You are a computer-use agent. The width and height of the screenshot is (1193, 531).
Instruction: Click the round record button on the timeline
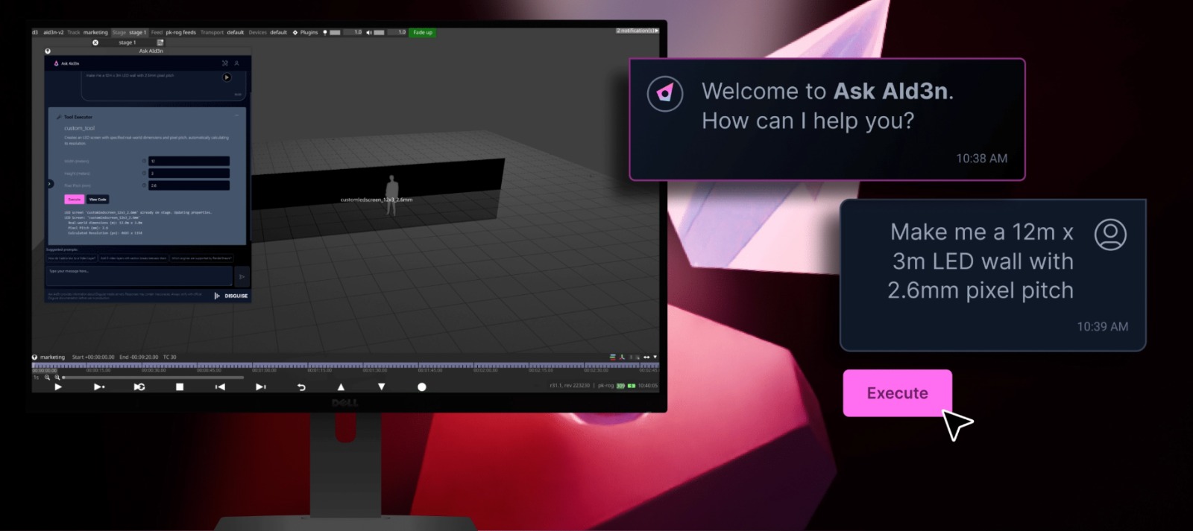click(x=422, y=387)
